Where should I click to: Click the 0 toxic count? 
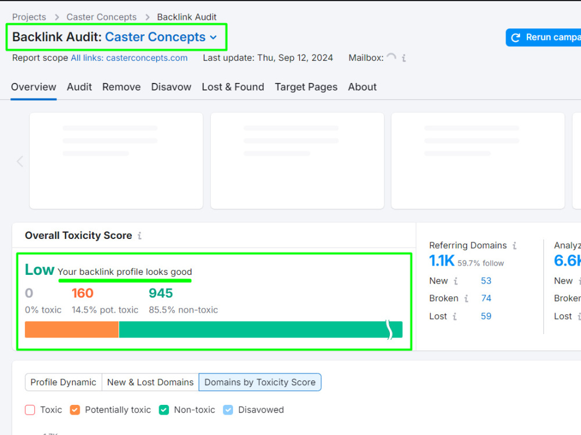(29, 293)
